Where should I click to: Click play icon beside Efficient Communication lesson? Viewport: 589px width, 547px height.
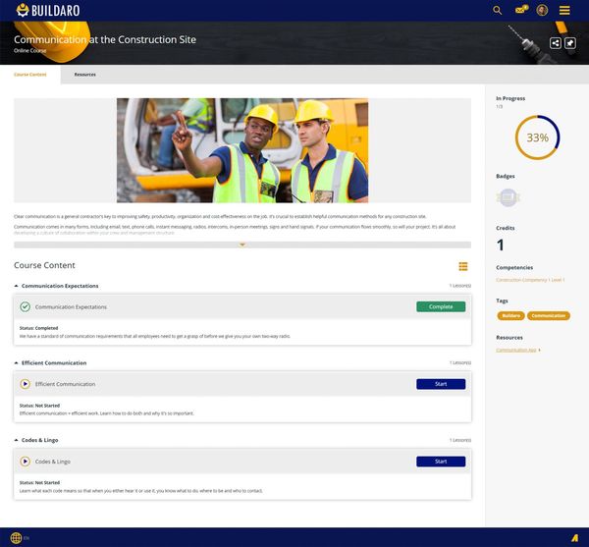click(x=26, y=384)
